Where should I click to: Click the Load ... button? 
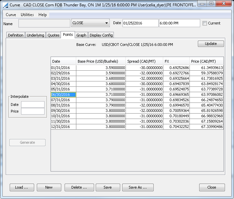(x=22, y=187)
